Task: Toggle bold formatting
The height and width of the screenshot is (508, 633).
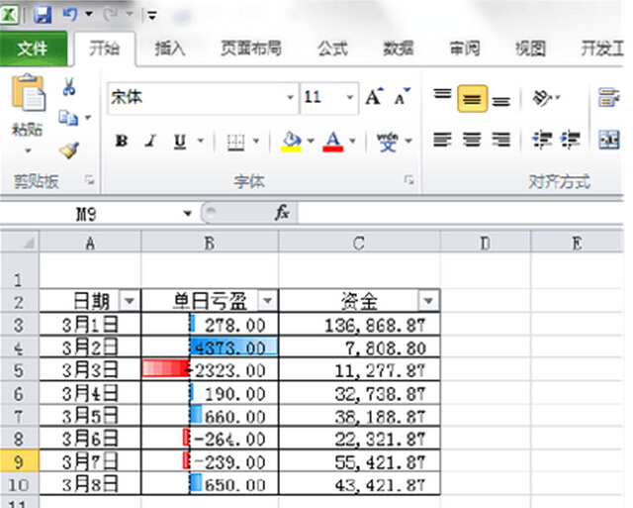Action: pyautogui.click(x=121, y=142)
